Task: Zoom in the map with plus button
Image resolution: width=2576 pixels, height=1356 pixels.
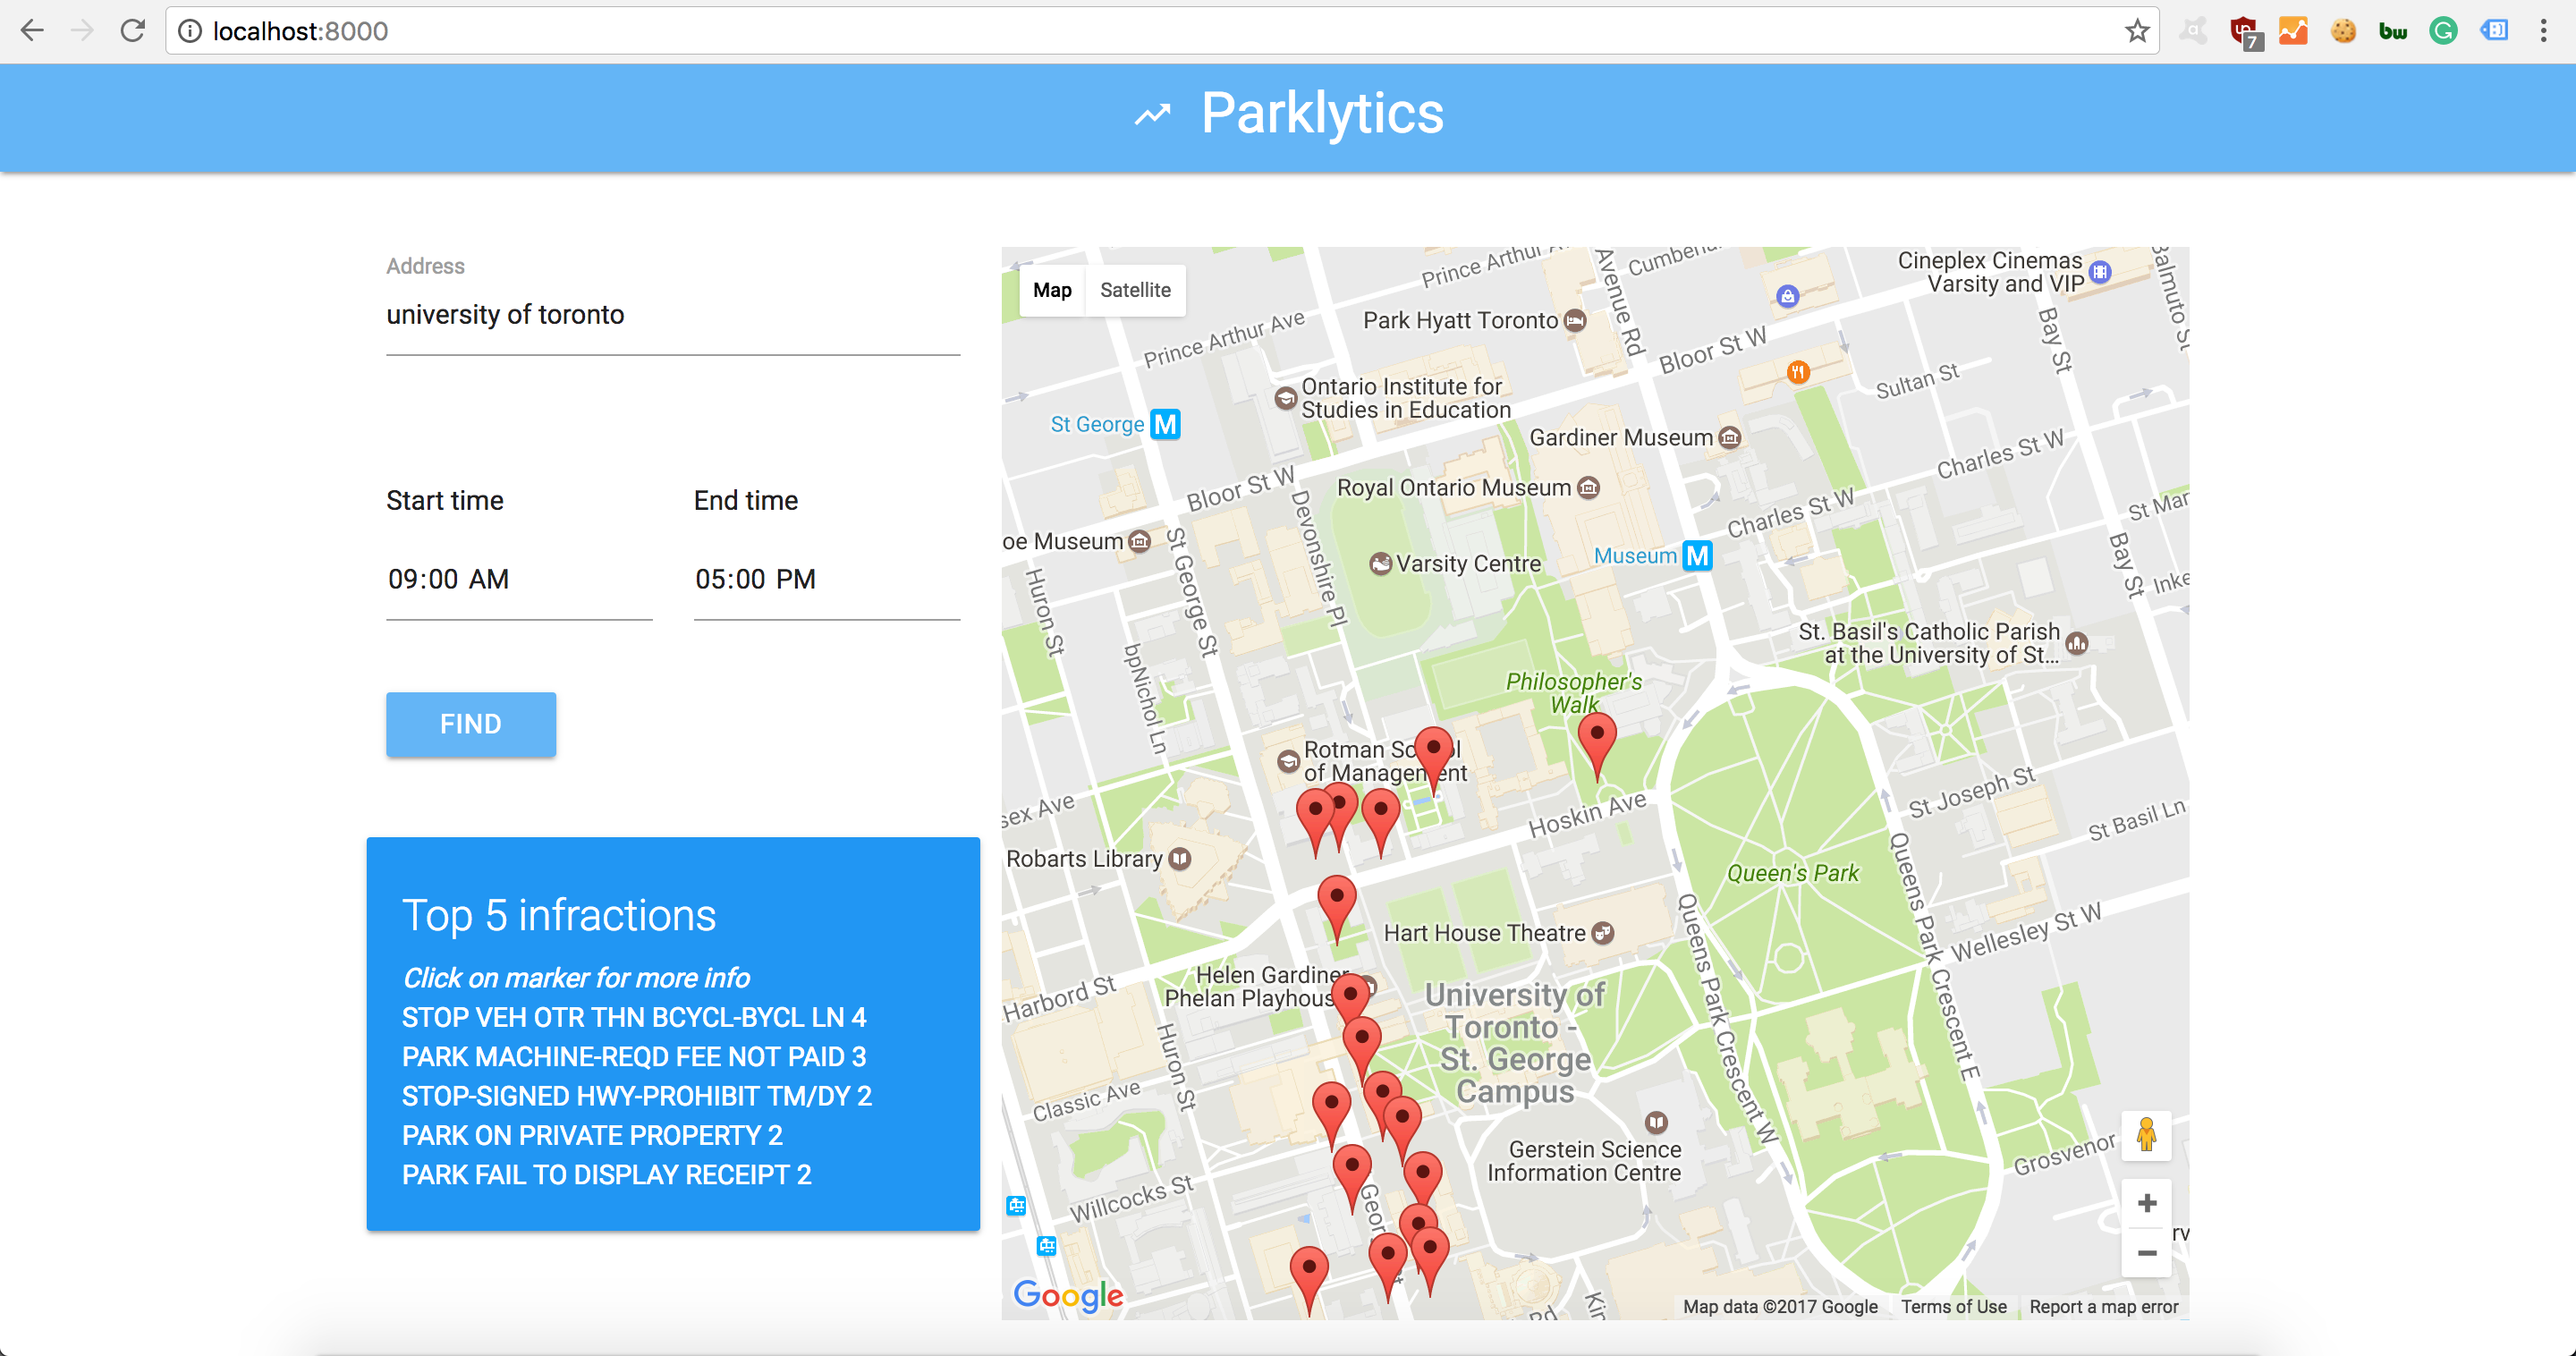Action: [2146, 1203]
